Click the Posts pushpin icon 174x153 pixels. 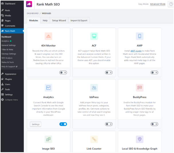3,10
